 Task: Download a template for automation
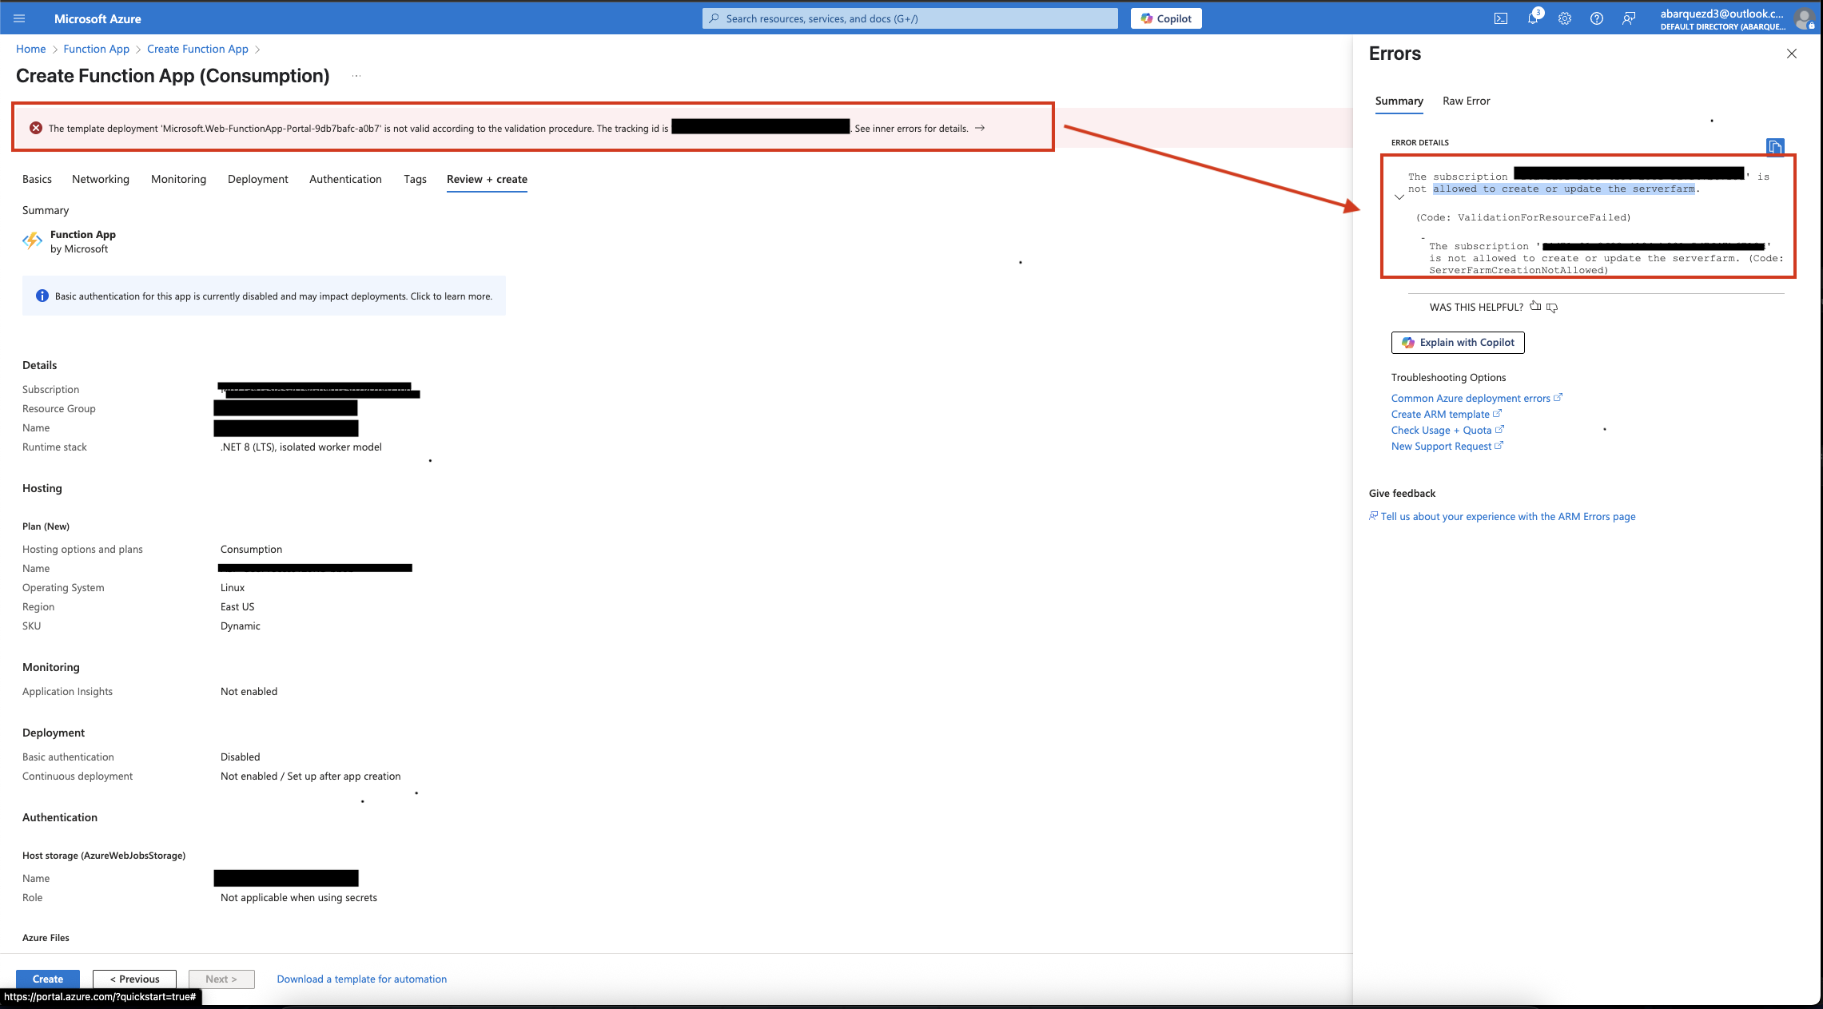point(361,979)
